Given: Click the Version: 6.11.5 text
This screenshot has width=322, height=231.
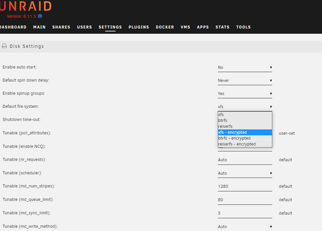Looking at the screenshot, I should click(21, 16).
